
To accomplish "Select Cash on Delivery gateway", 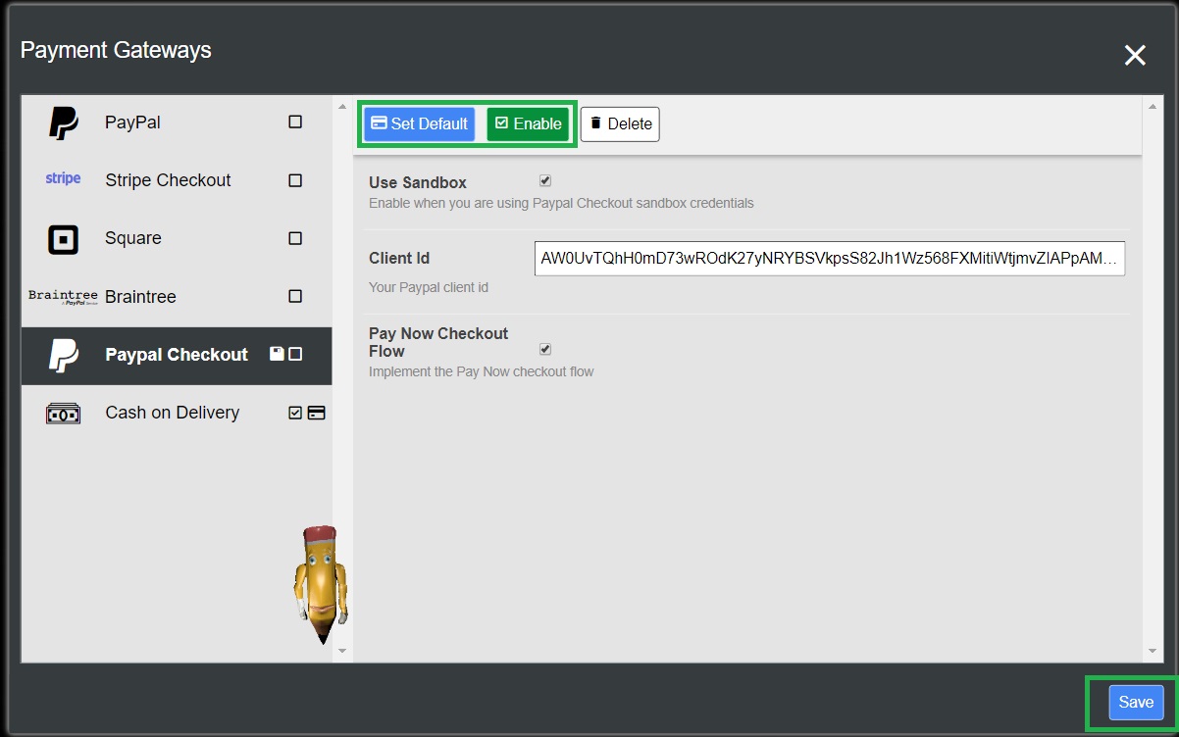I will point(172,413).
